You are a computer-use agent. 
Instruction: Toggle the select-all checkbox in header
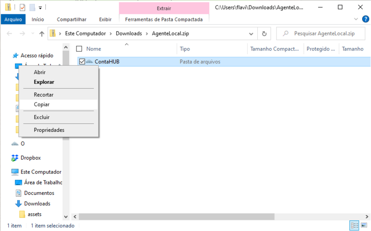click(79, 49)
